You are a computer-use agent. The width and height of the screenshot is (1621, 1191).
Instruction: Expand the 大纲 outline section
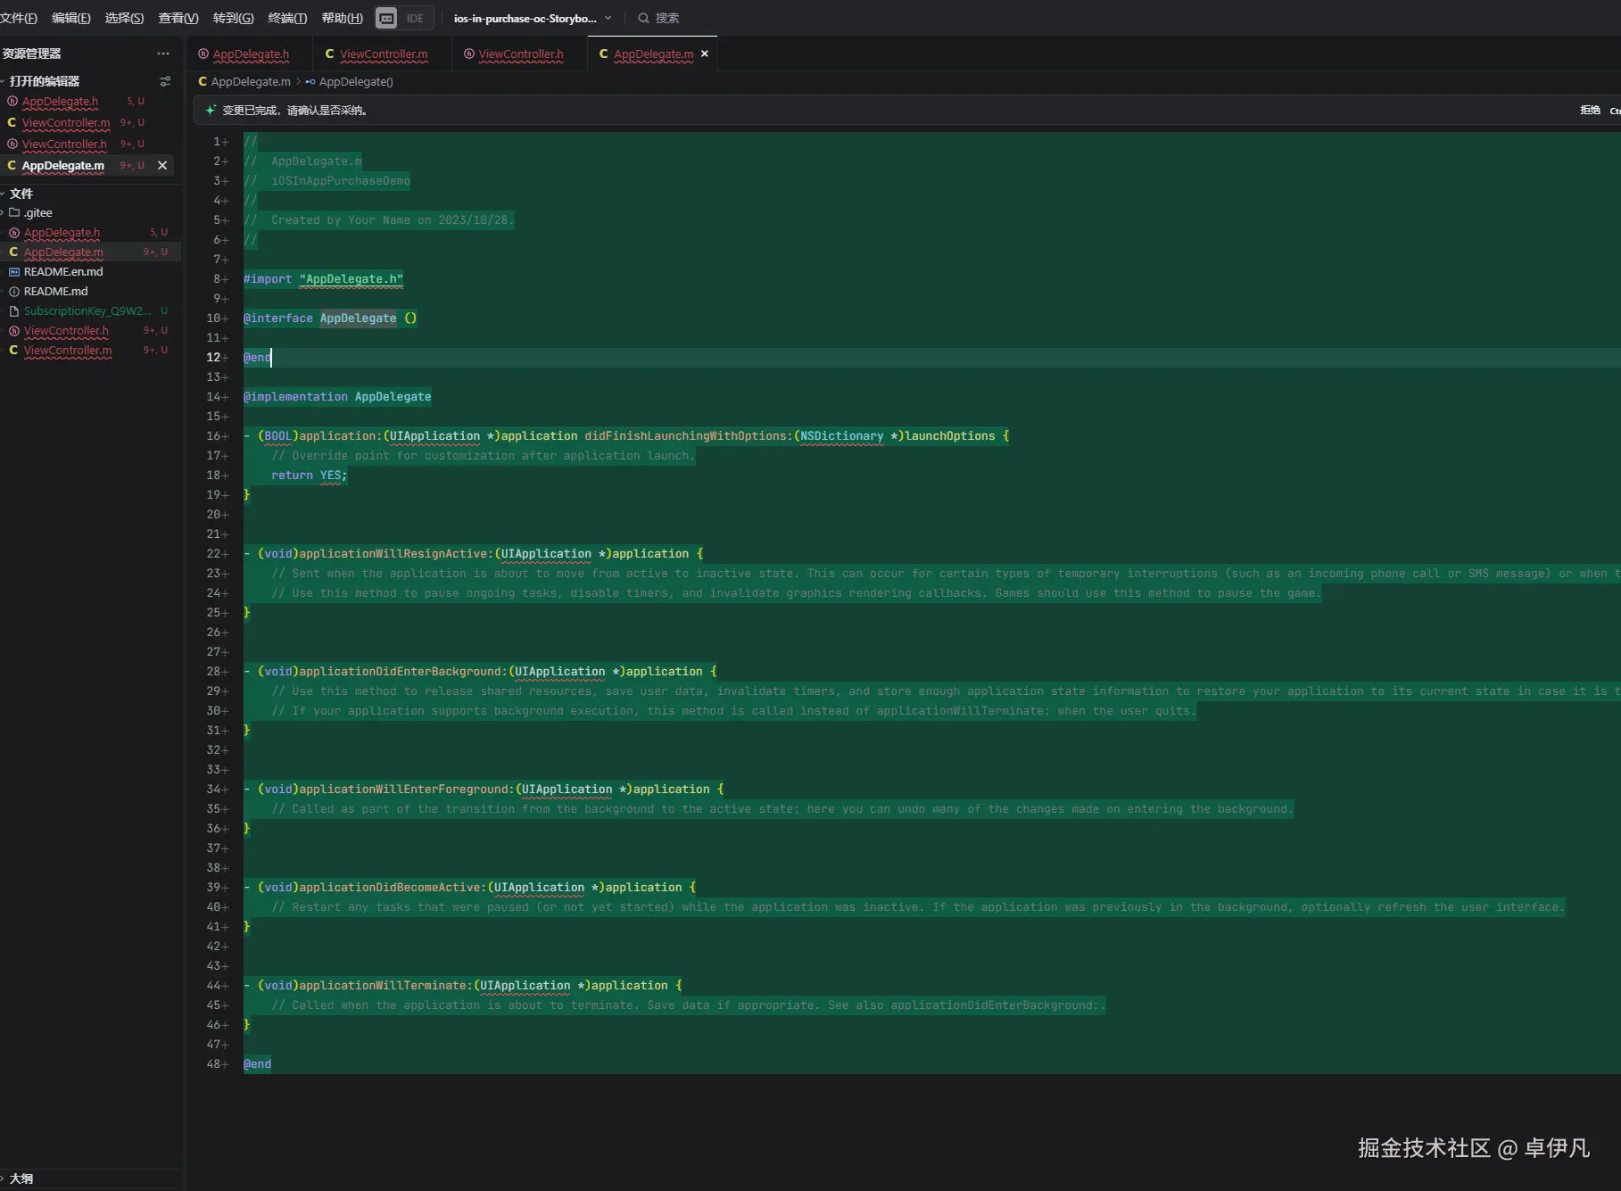pyautogui.click(x=21, y=1179)
